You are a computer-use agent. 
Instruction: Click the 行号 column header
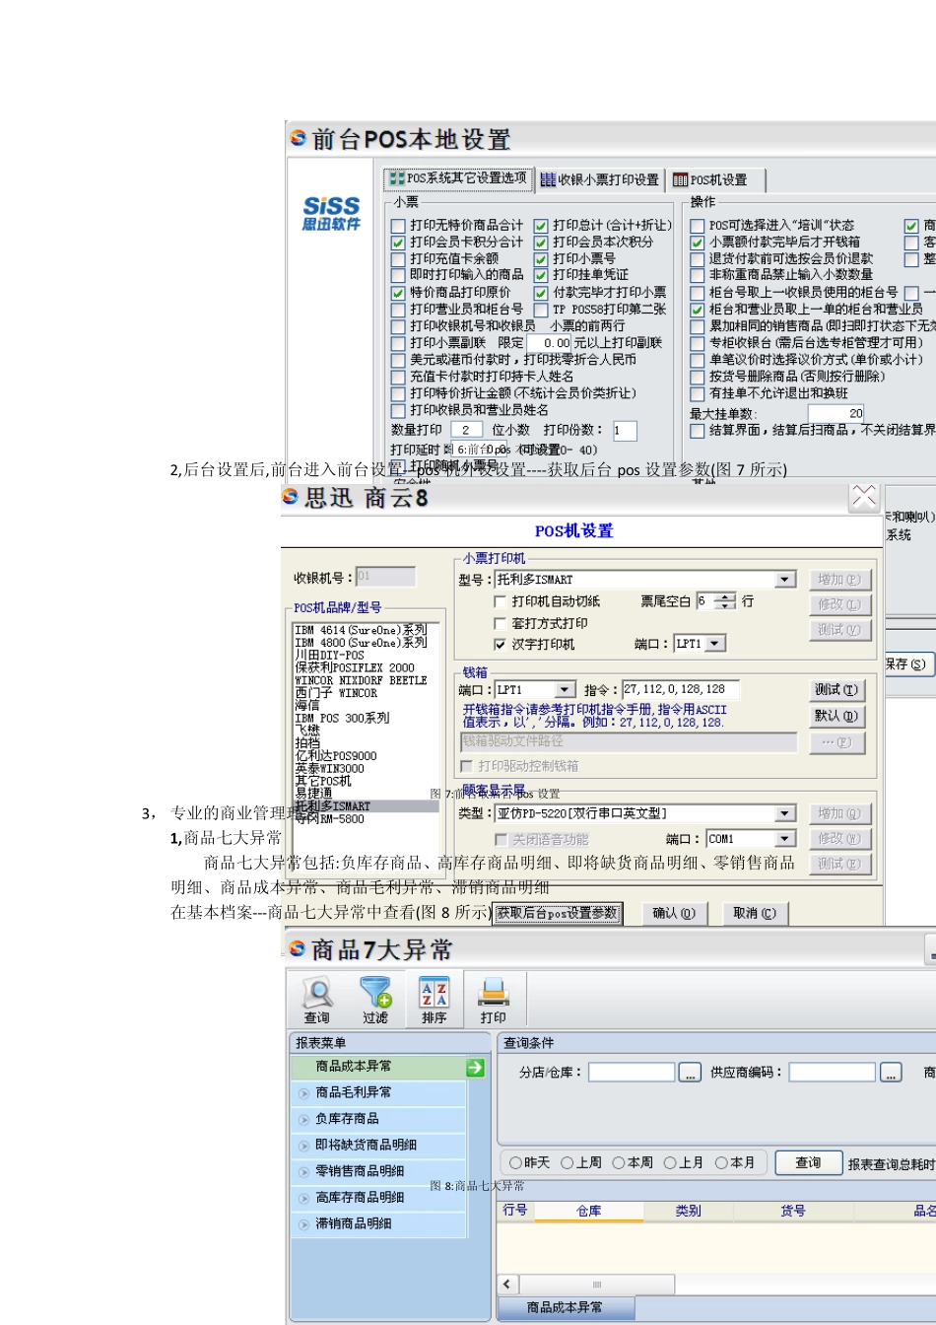point(515,1211)
